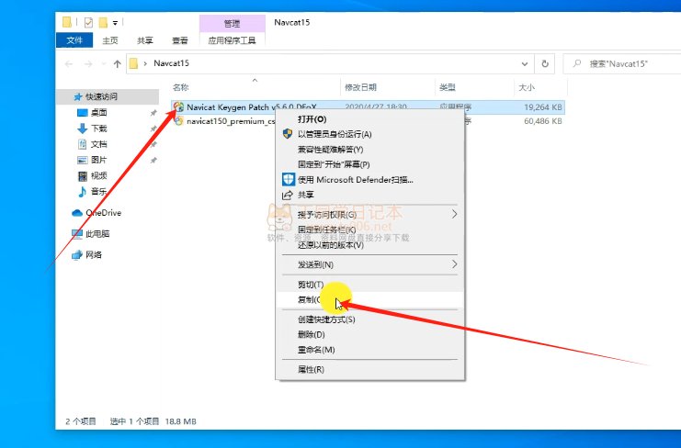Choose 以管理员身份运行(A)
681x448 pixels.
click(370, 134)
